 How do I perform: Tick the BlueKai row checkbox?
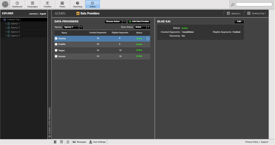(x=56, y=38)
